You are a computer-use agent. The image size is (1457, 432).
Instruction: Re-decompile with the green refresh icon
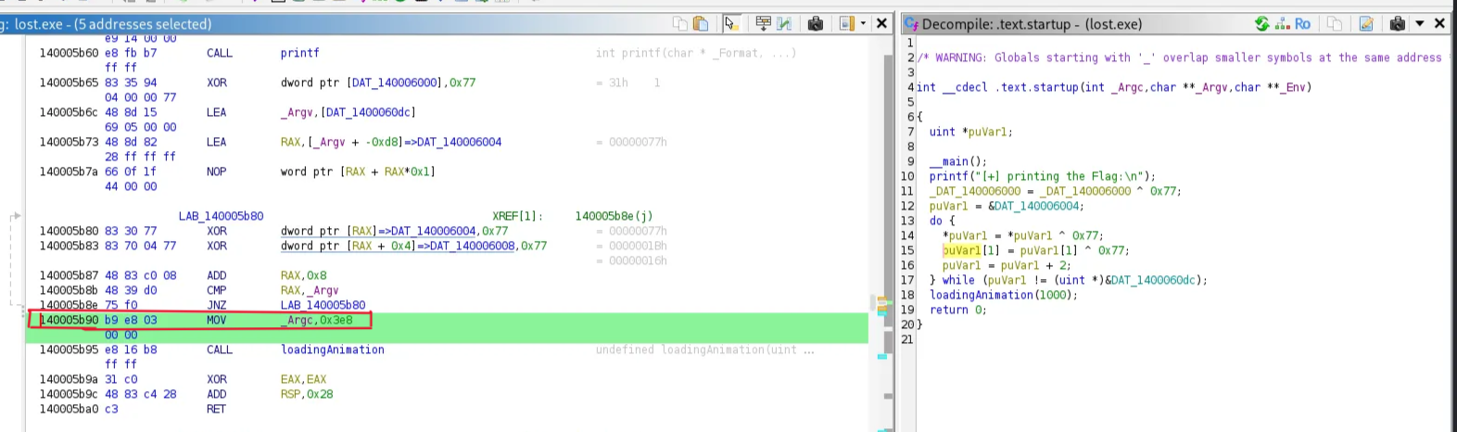coord(1261,23)
